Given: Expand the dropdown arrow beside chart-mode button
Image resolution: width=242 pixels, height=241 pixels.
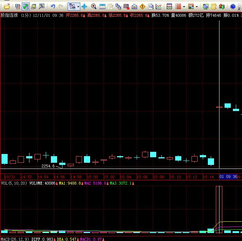Looking at the screenshot, I should coord(77,7).
